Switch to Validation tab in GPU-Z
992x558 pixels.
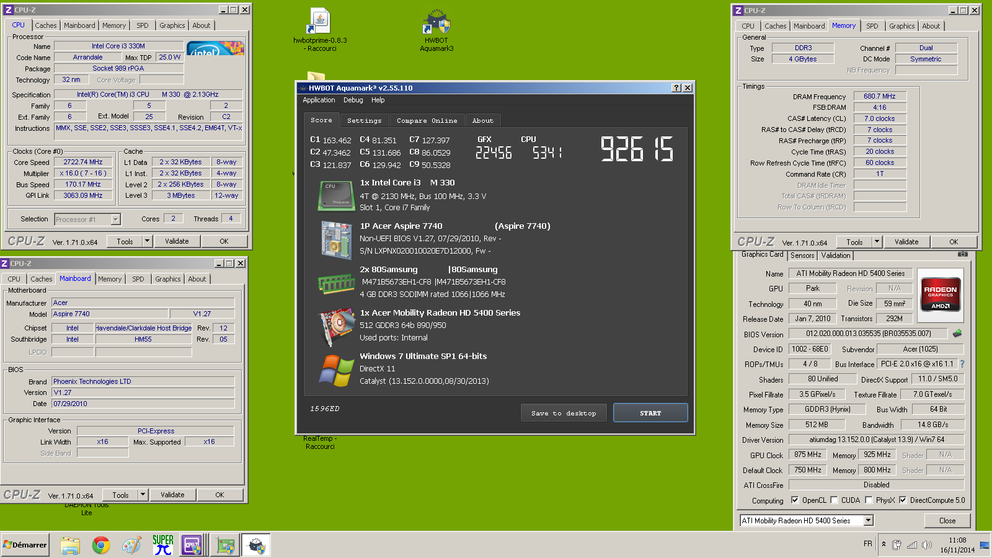click(x=836, y=255)
